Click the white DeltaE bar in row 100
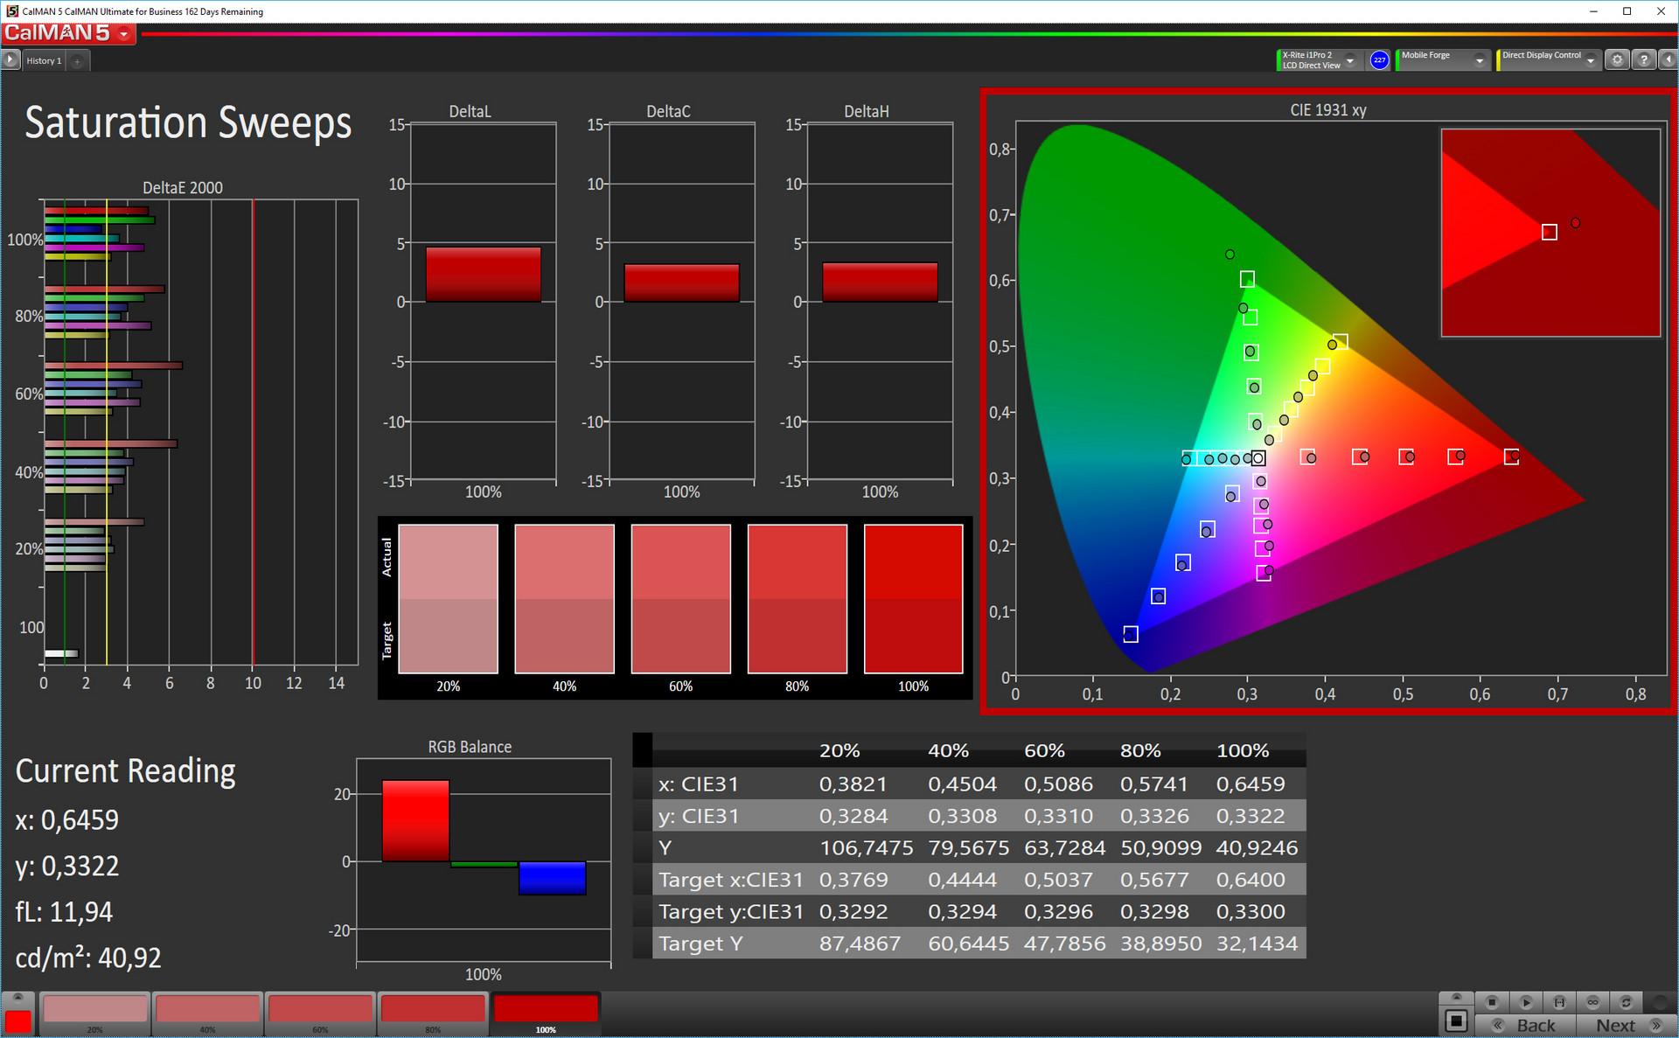 pos(61,653)
